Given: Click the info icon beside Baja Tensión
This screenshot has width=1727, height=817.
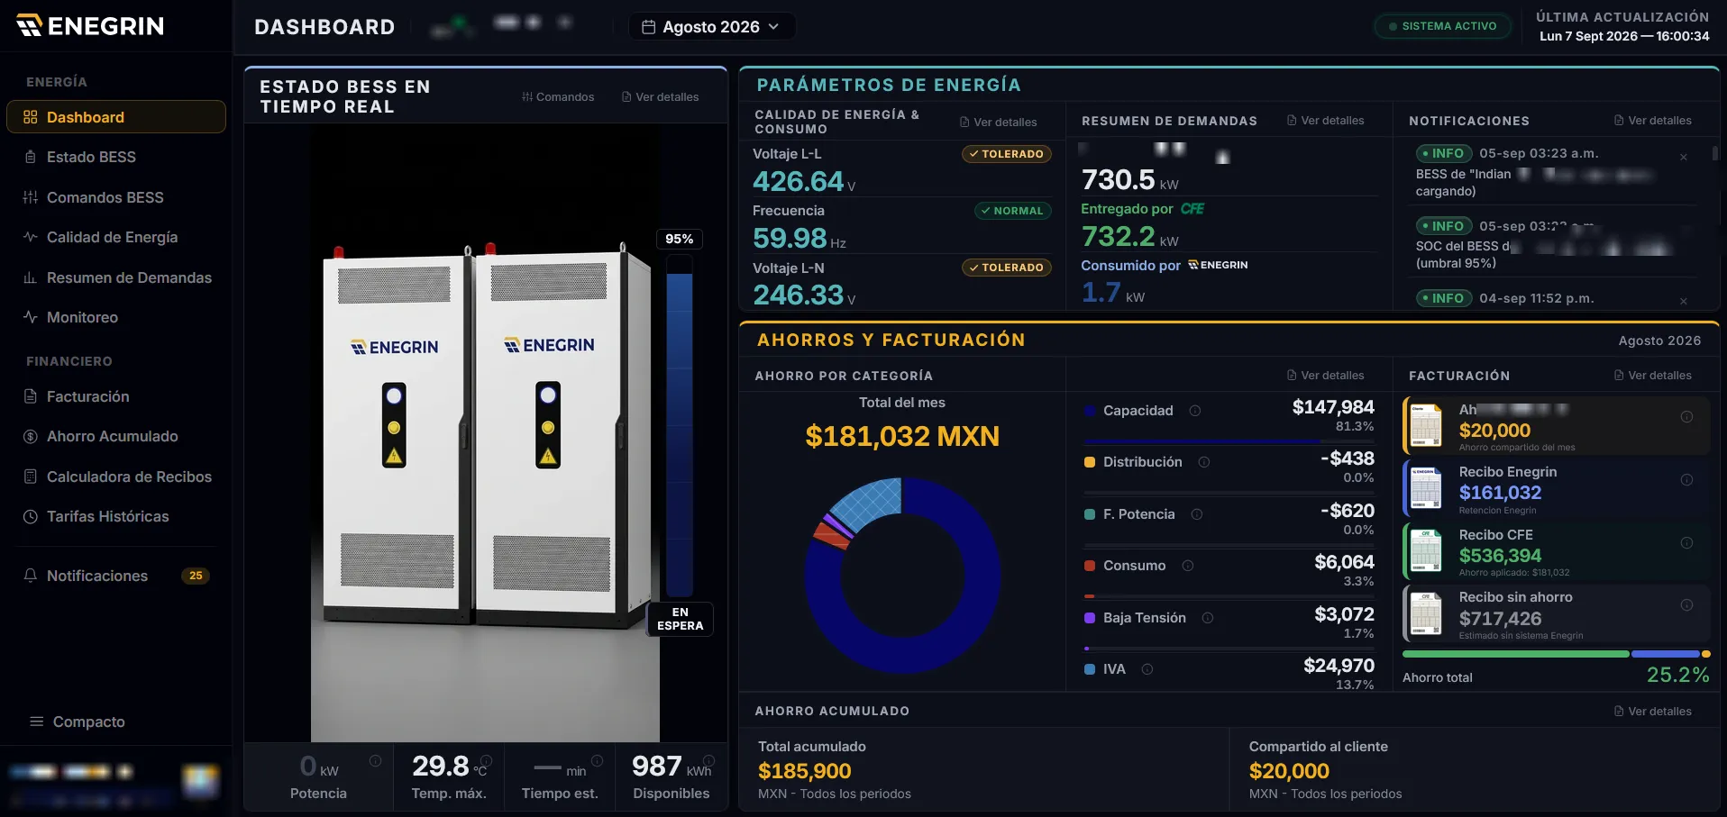Looking at the screenshot, I should tap(1208, 618).
